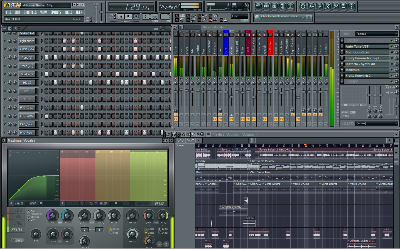Open the FILE menu
The height and width of the screenshot is (249, 400).
(9, 12)
